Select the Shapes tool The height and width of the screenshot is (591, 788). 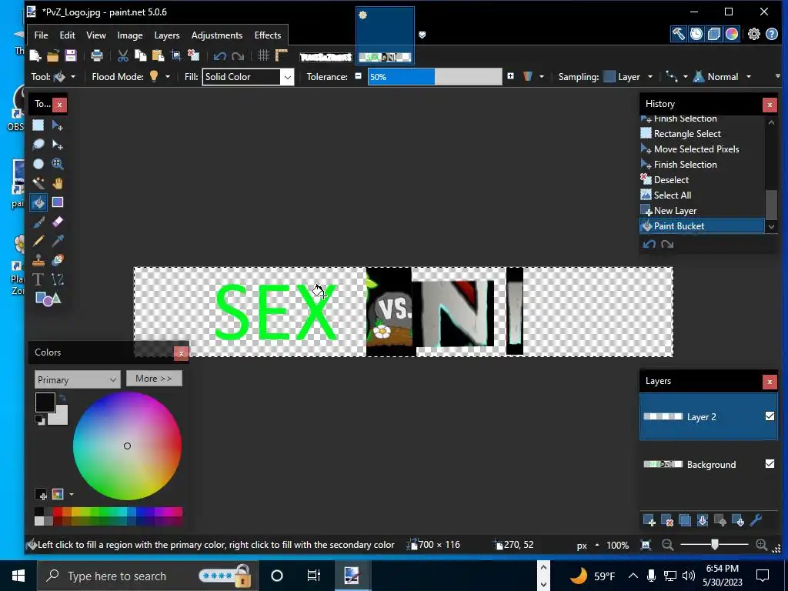[48, 299]
